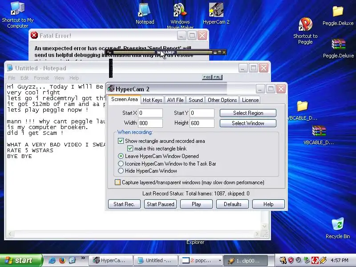Viewport: 356px width, 267px height.
Task: Open Notepad Format menu
Action: 41,78
